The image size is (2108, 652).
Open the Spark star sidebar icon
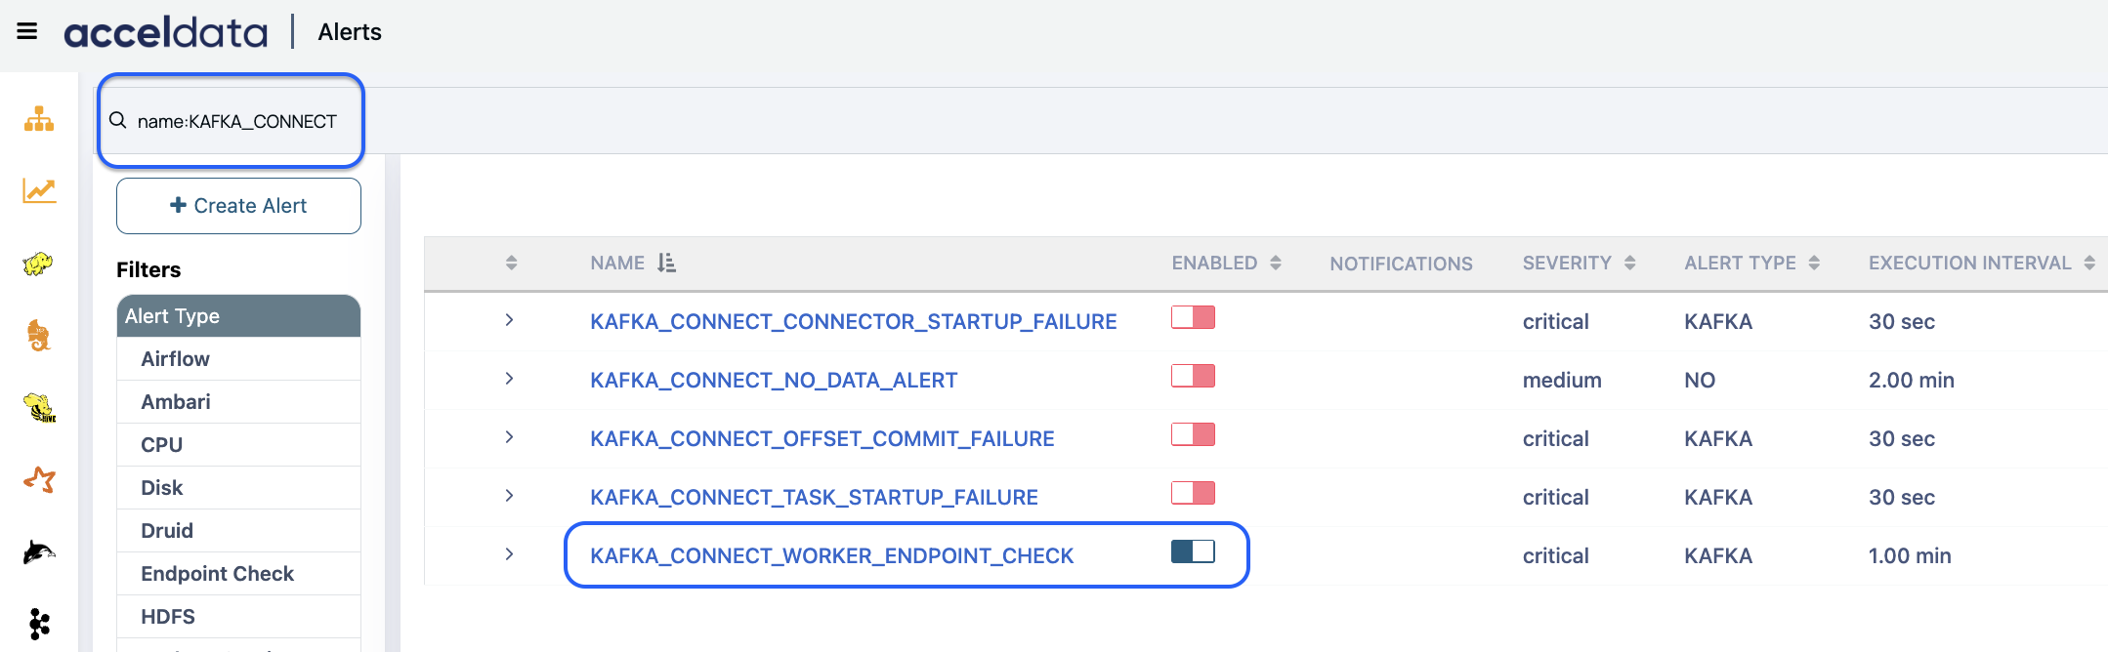coord(39,479)
